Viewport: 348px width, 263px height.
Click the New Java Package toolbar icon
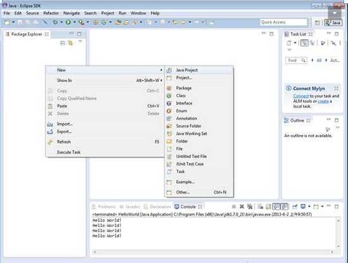(96, 22)
